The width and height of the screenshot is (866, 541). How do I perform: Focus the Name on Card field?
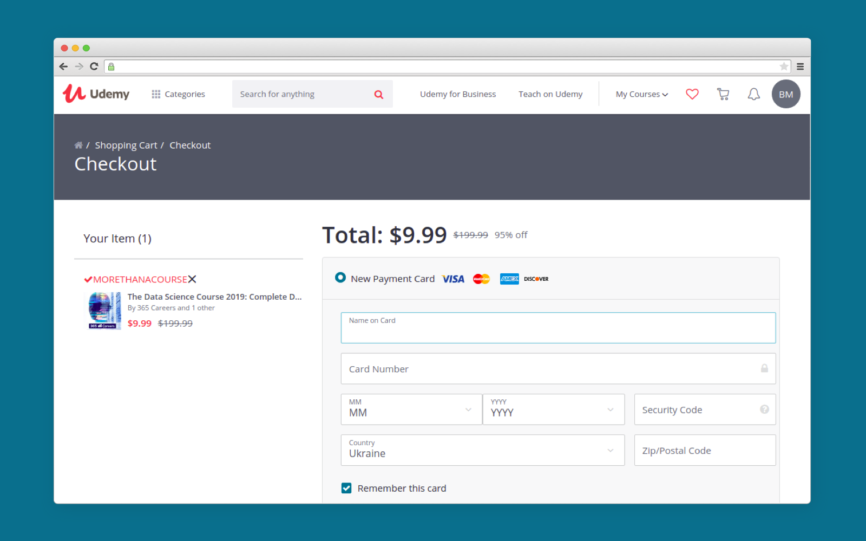pyautogui.click(x=558, y=328)
